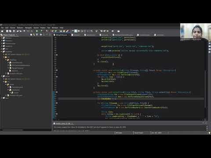
Task: Open the Refactor menu
Action: [20, 28]
